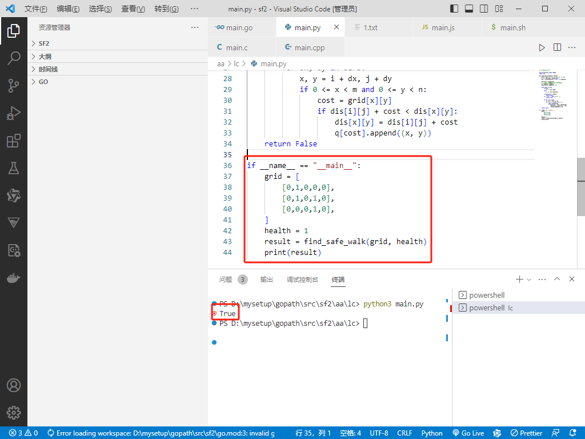Viewport: 585px width, 439px height.
Task: Select the first powershell terminal entry
Action: tap(519, 295)
